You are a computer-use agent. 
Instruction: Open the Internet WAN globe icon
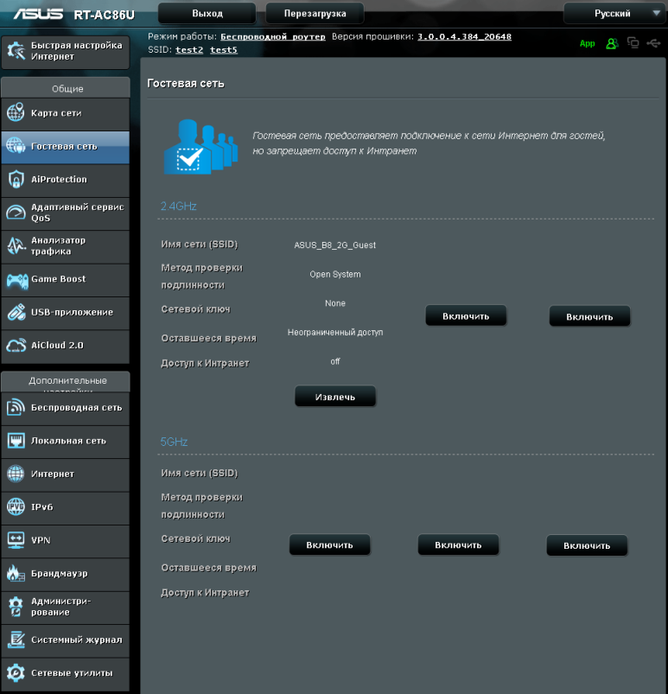click(16, 474)
